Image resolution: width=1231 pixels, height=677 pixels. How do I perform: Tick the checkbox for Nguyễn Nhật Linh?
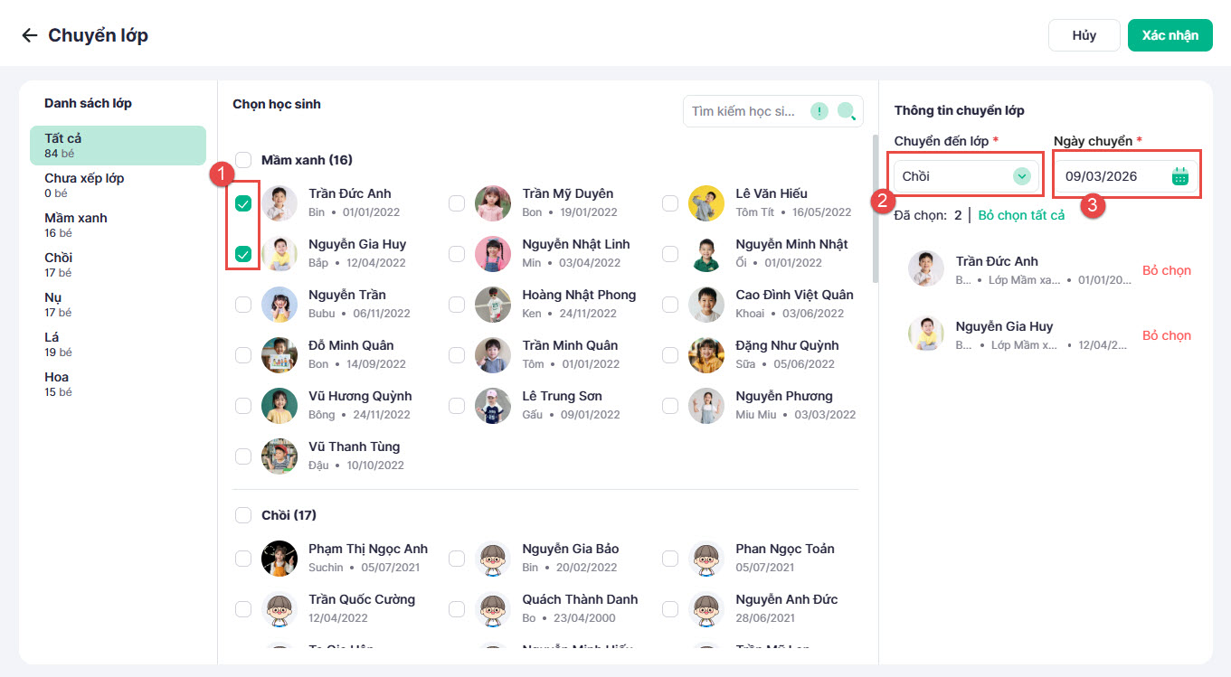point(457,255)
